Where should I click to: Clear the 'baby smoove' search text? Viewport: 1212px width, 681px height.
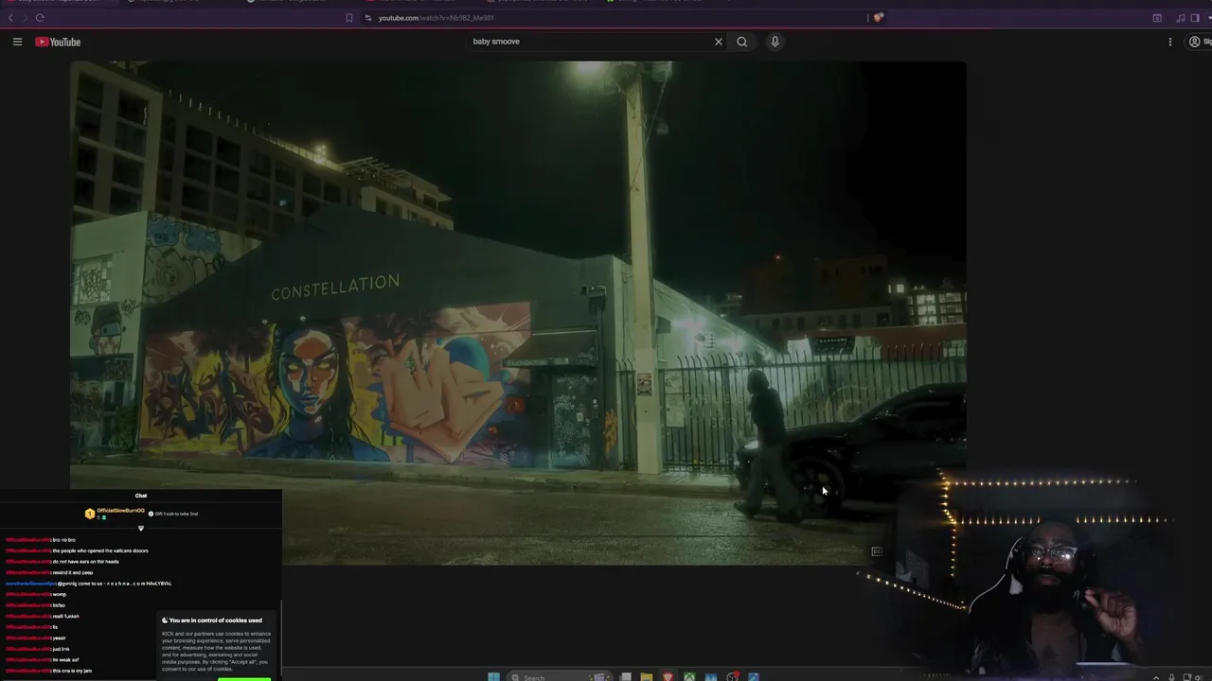[x=719, y=42]
